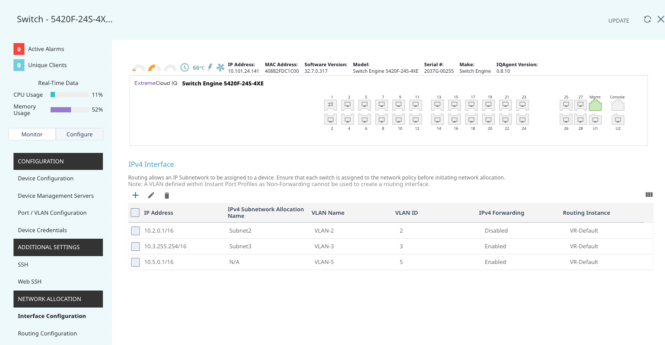Select the green Mgmt port icon
The height and width of the screenshot is (345, 665).
595,105
